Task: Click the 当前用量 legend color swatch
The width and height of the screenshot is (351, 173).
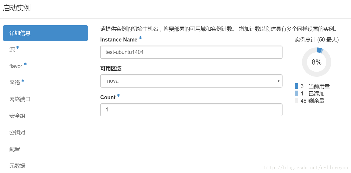Action: click(x=296, y=86)
